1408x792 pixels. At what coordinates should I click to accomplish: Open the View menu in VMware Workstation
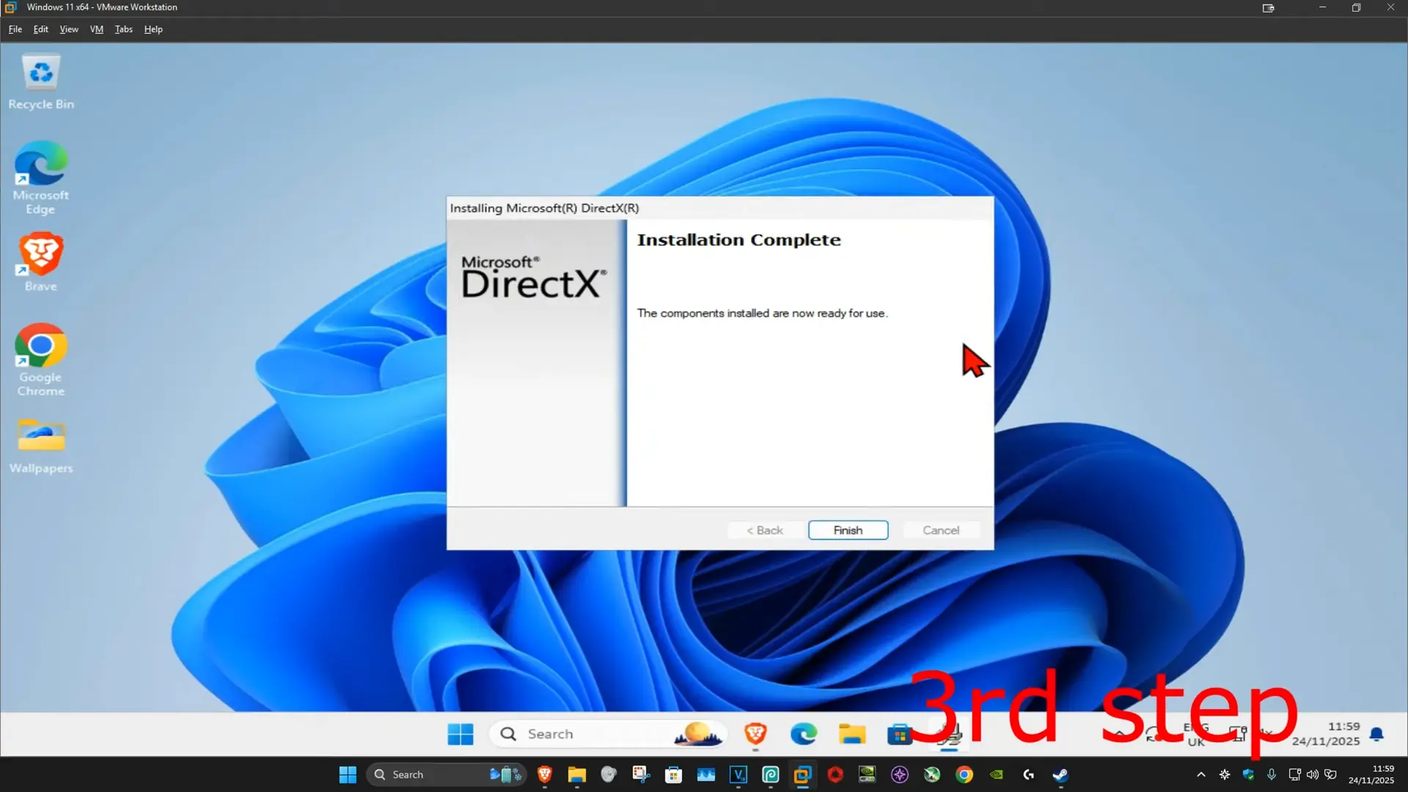tap(69, 29)
